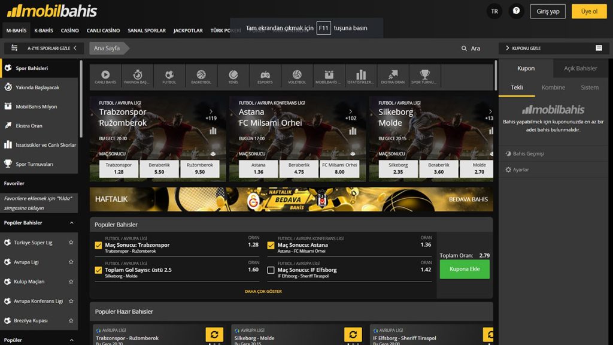Uncheck Toplam Gol Sayısı: üstü 2.5
The width and height of the screenshot is (613, 345).
pyautogui.click(x=98, y=270)
